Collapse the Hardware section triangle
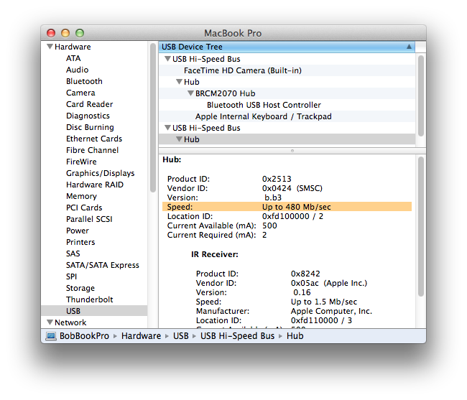The width and height of the screenshot is (467, 400). click(50, 47)
